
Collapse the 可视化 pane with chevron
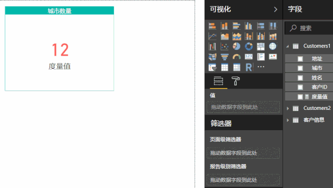[x=275, y=9]
